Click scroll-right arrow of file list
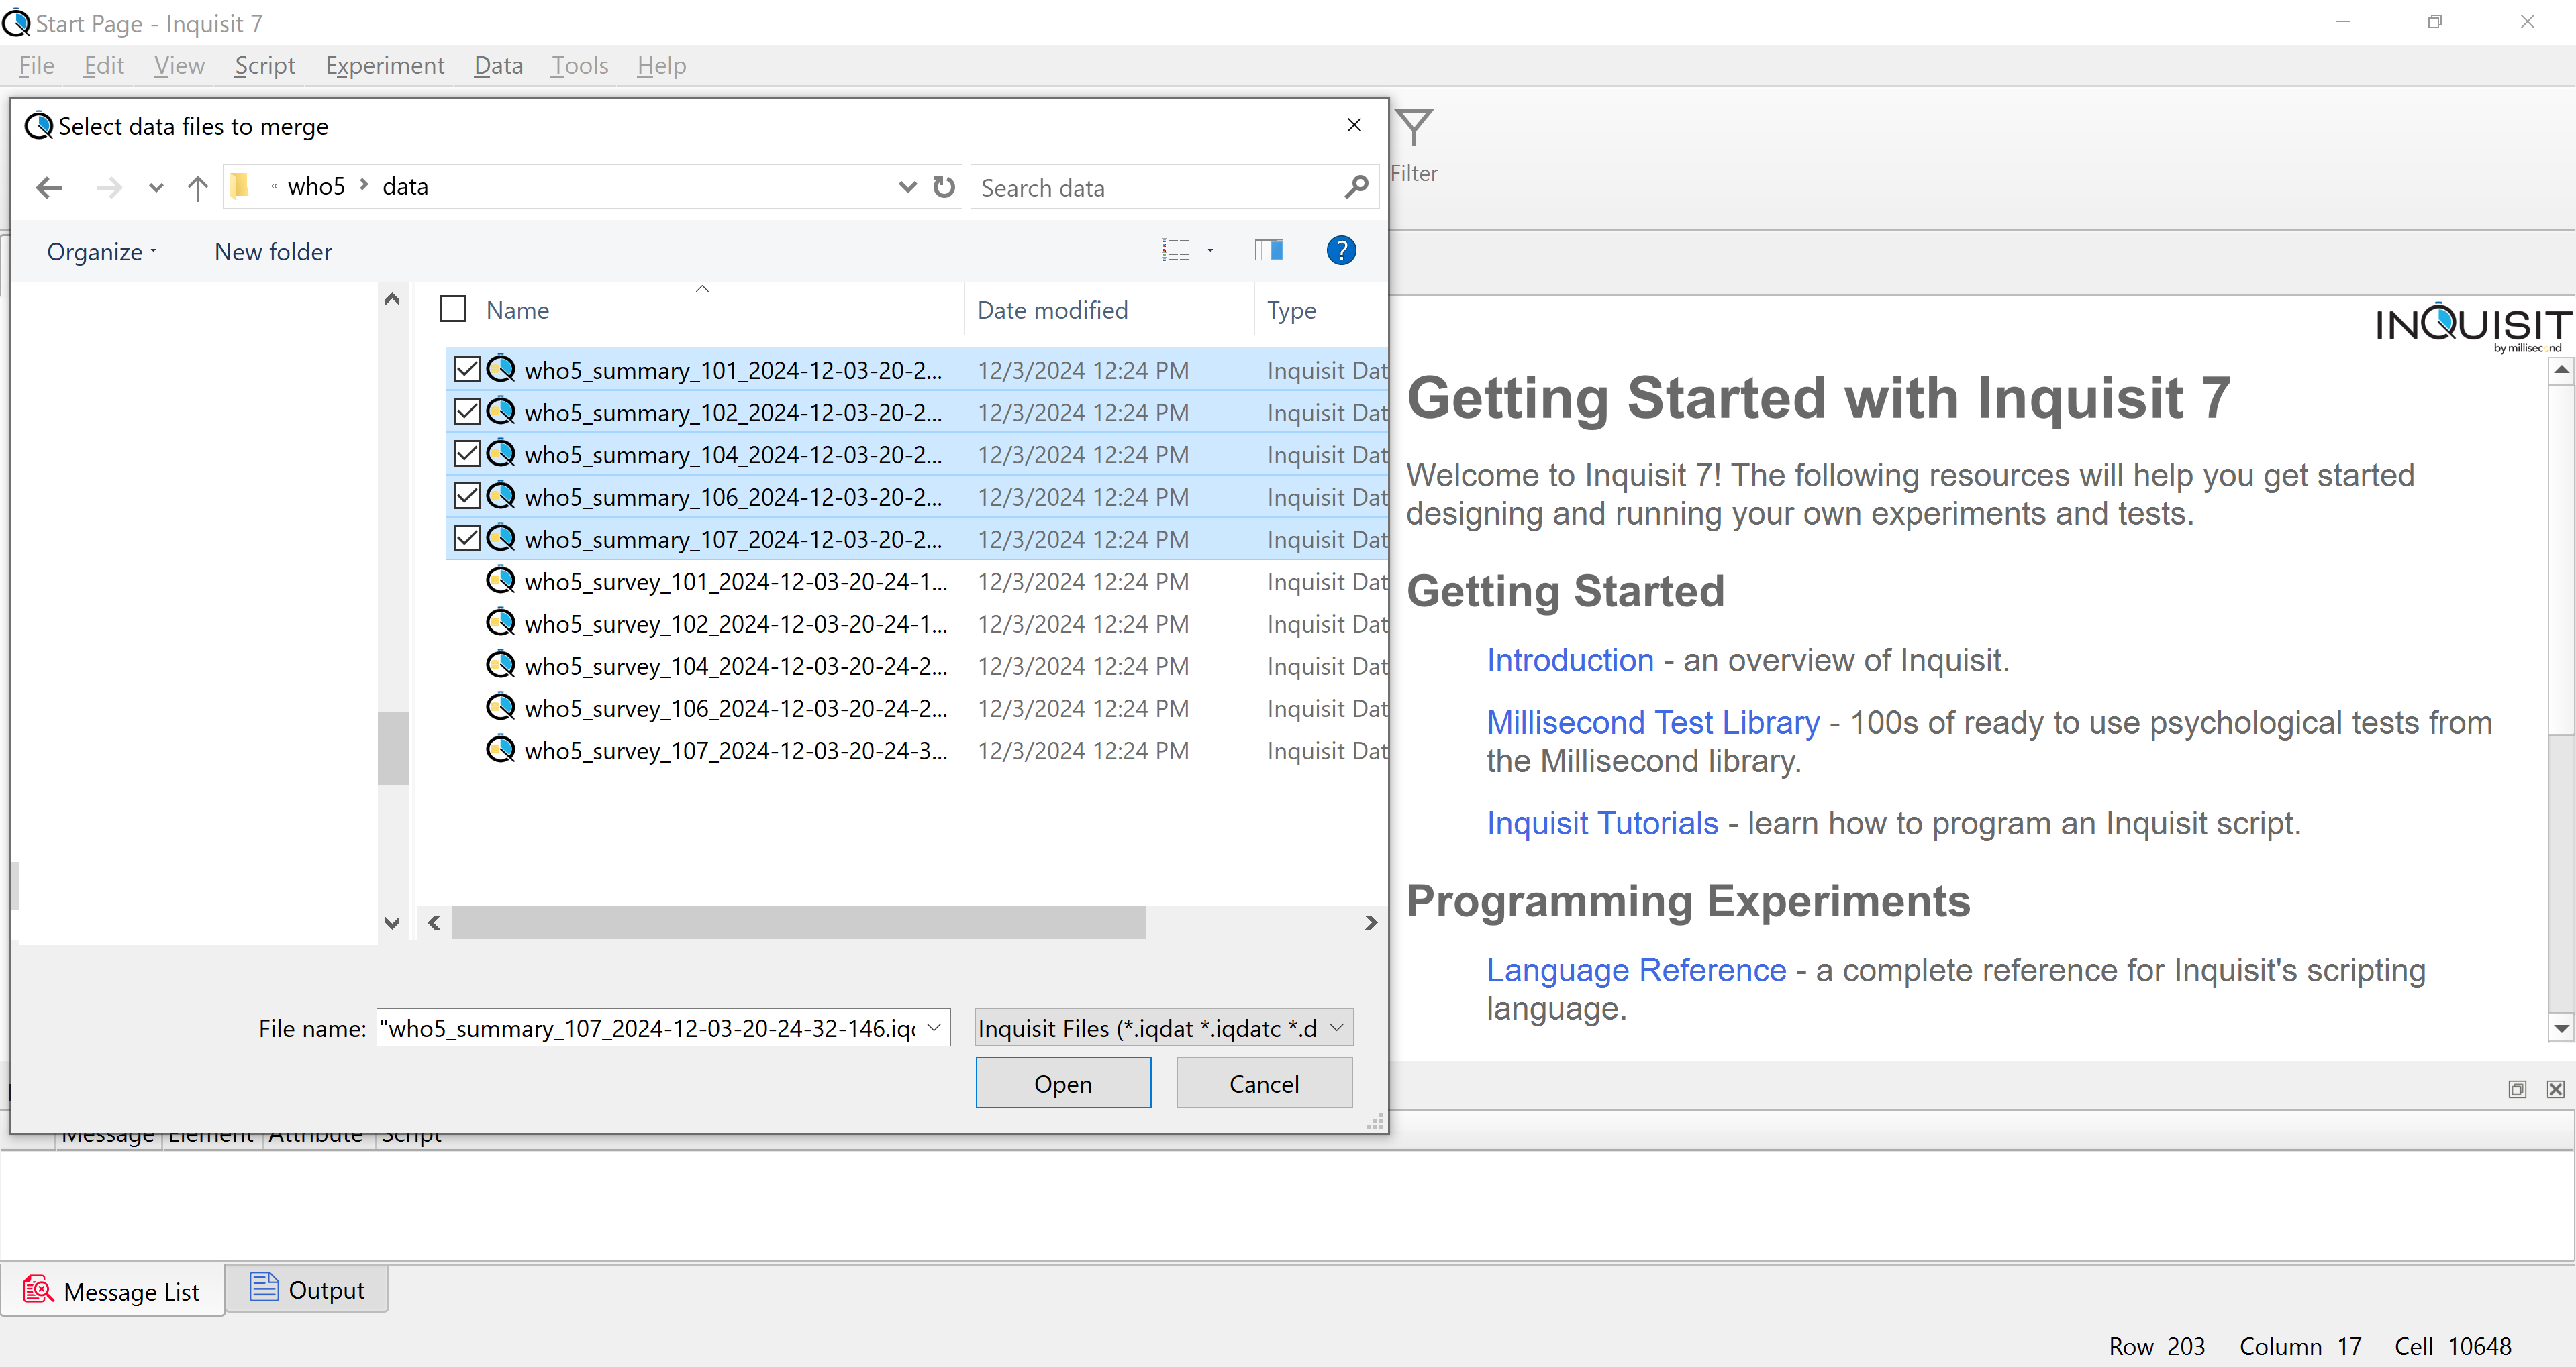This screenshot has height=1367, width=2576. pyautogui.click(x=1371, y=922)
